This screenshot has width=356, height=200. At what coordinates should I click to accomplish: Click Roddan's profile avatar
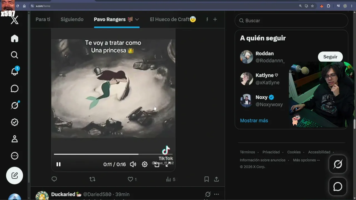point(246,57)
